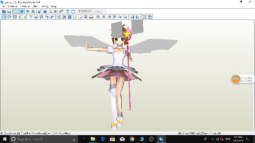This screenshot has height=143, width=255.
Task: Click the align right icon
Action: pos(109,17)
